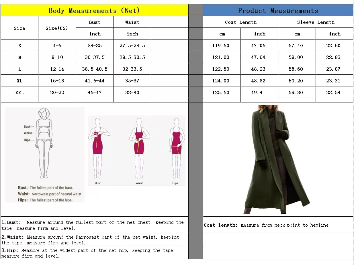The height and width of the screenshot is (265, 354).
Task: Click sleeve length "59.20" cm cell
Action: (297, 81)
